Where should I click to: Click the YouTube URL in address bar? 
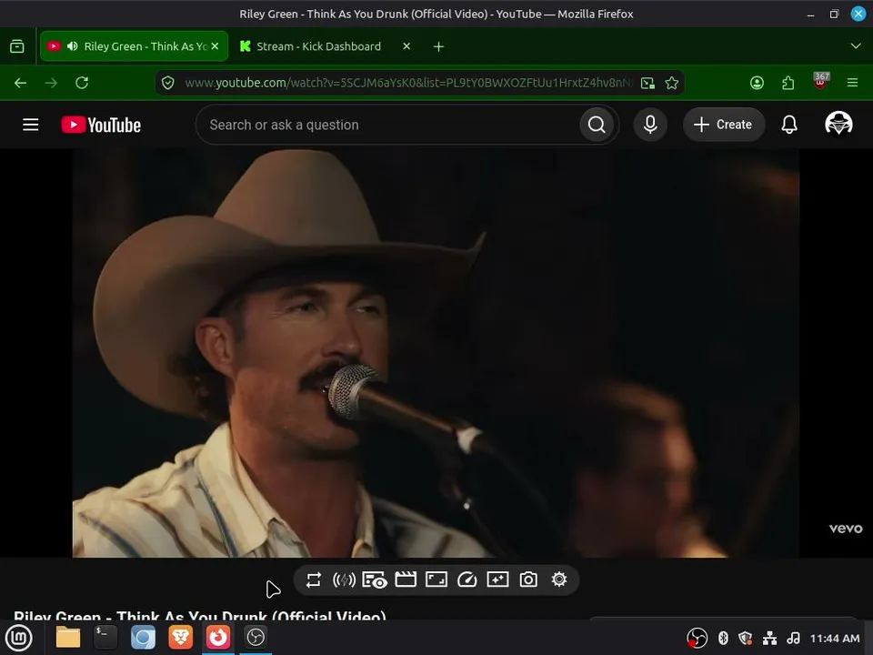click(408, 83)
